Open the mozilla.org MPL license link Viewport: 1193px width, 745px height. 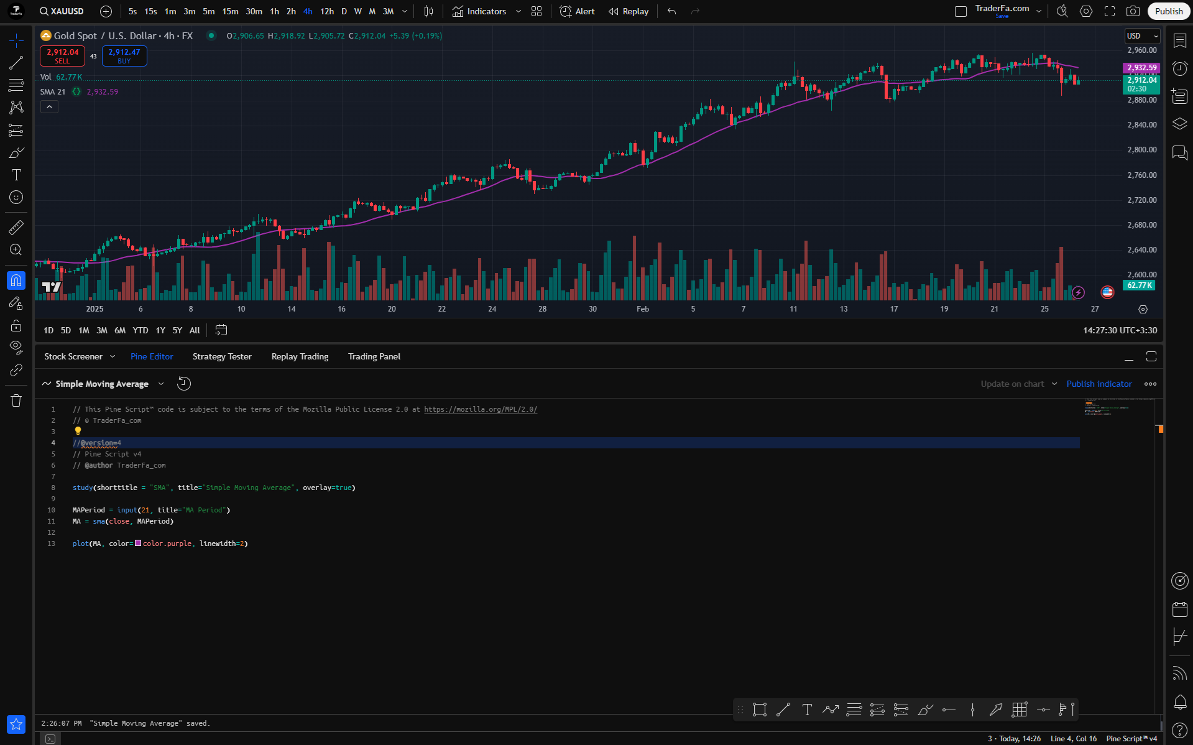pyautogui.click(x=481, y=409)
